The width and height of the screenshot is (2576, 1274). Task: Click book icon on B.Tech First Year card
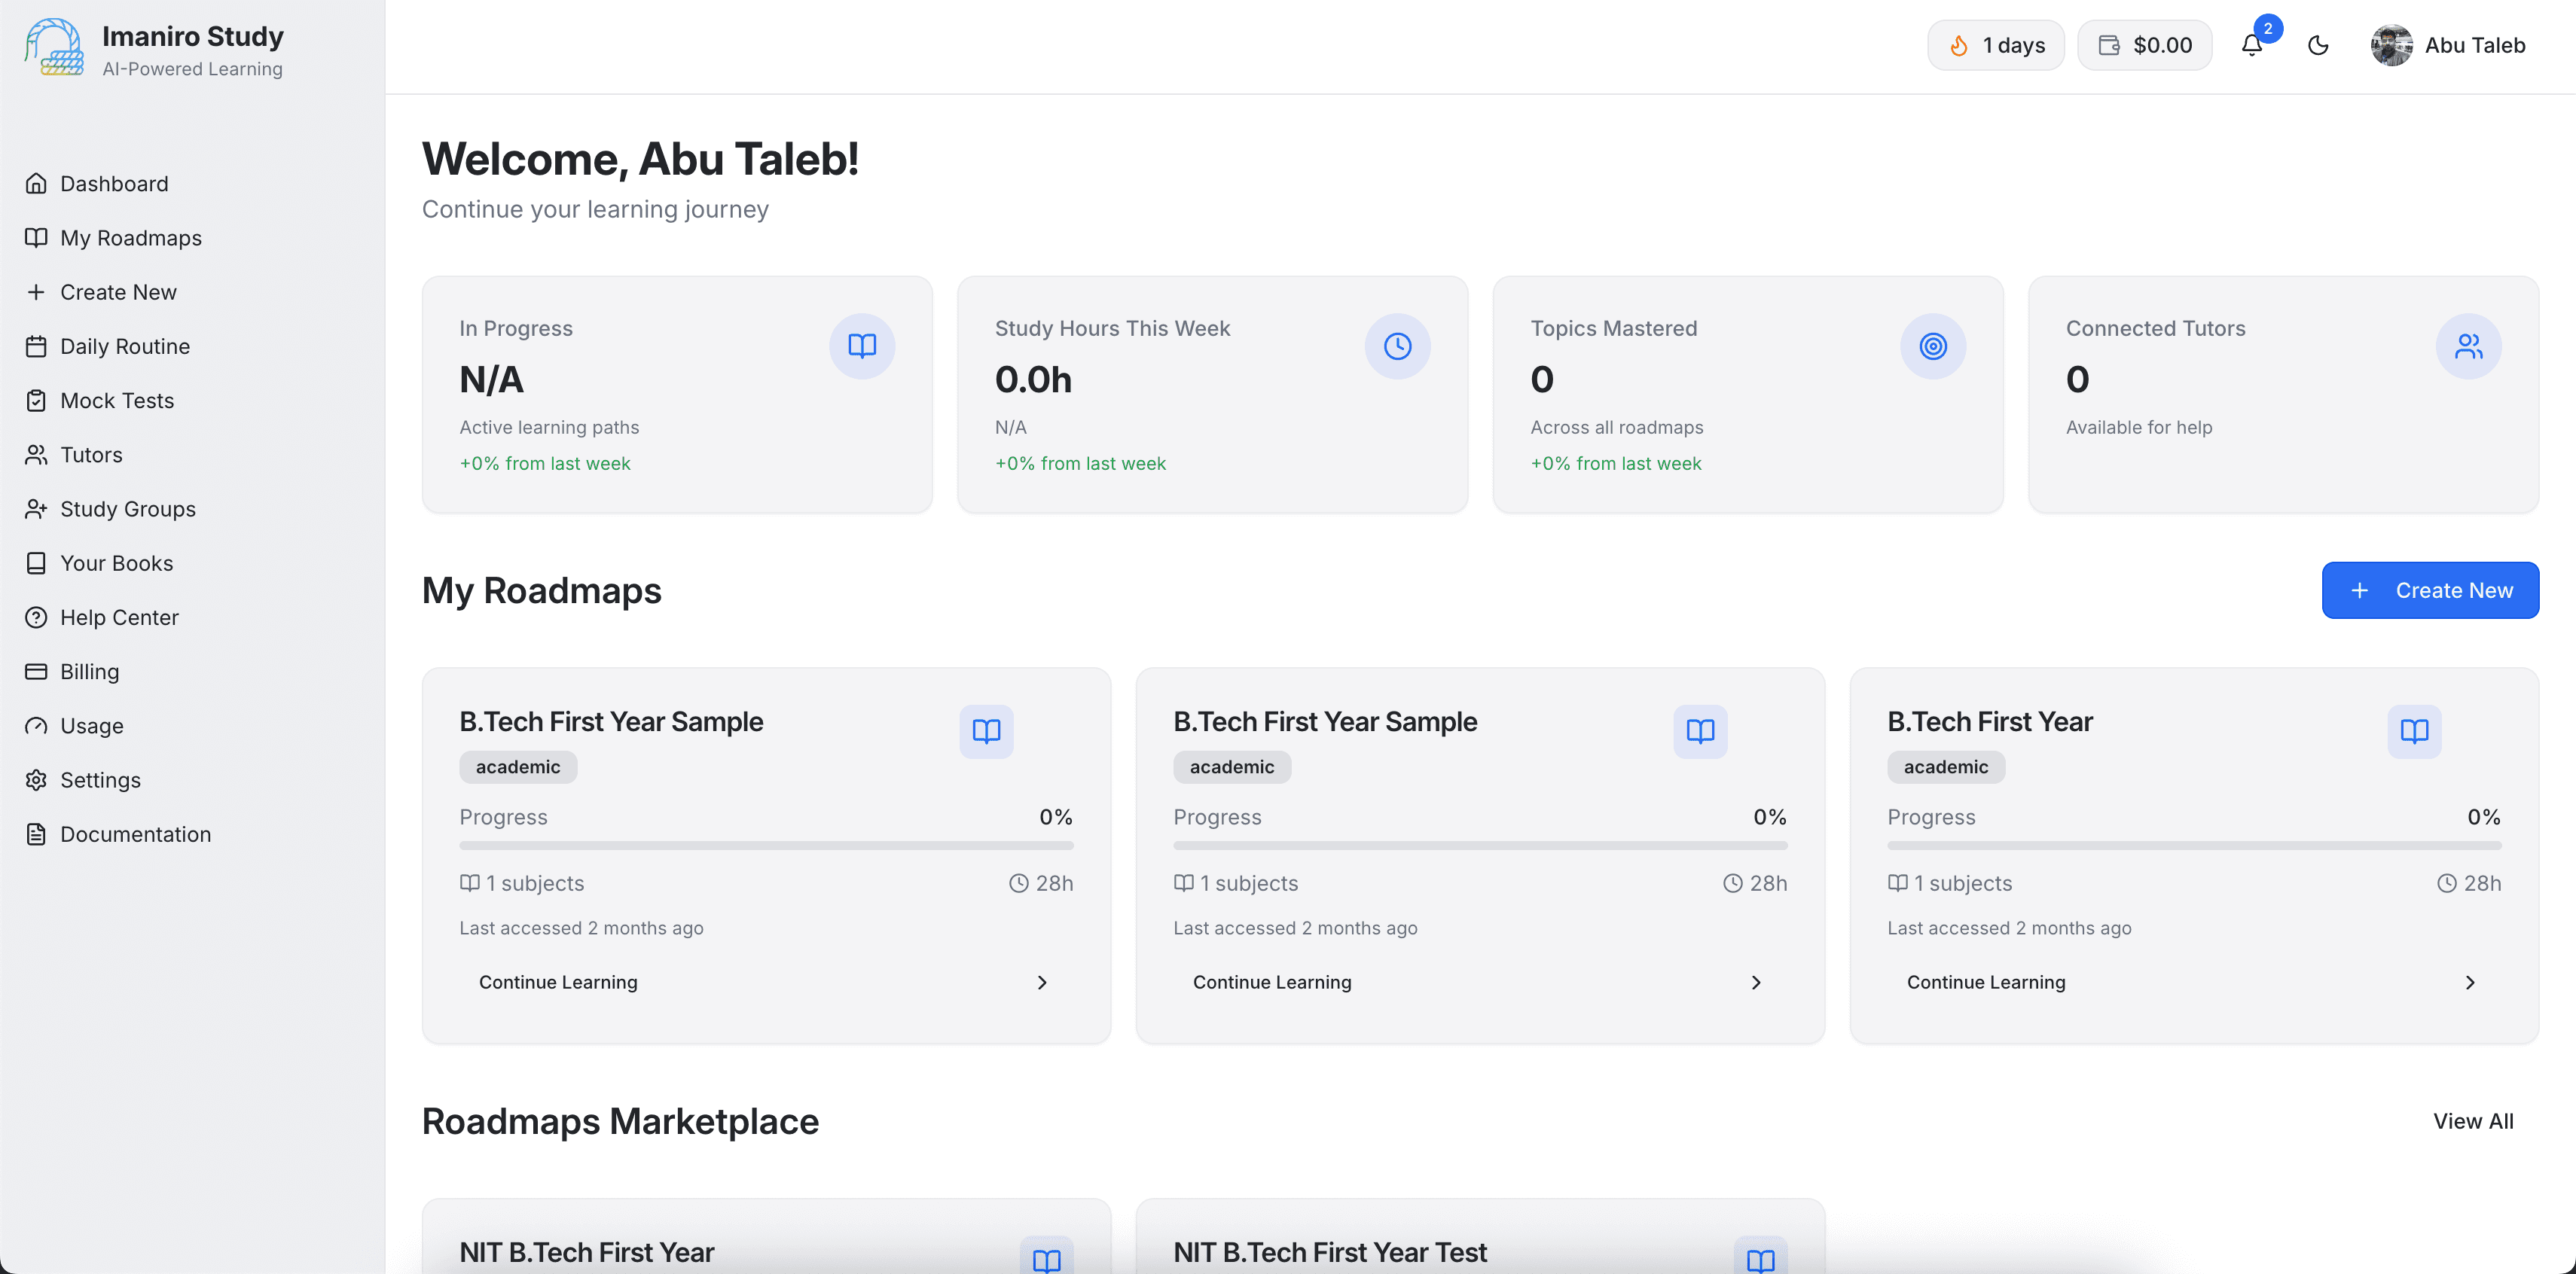(2414, 731)
